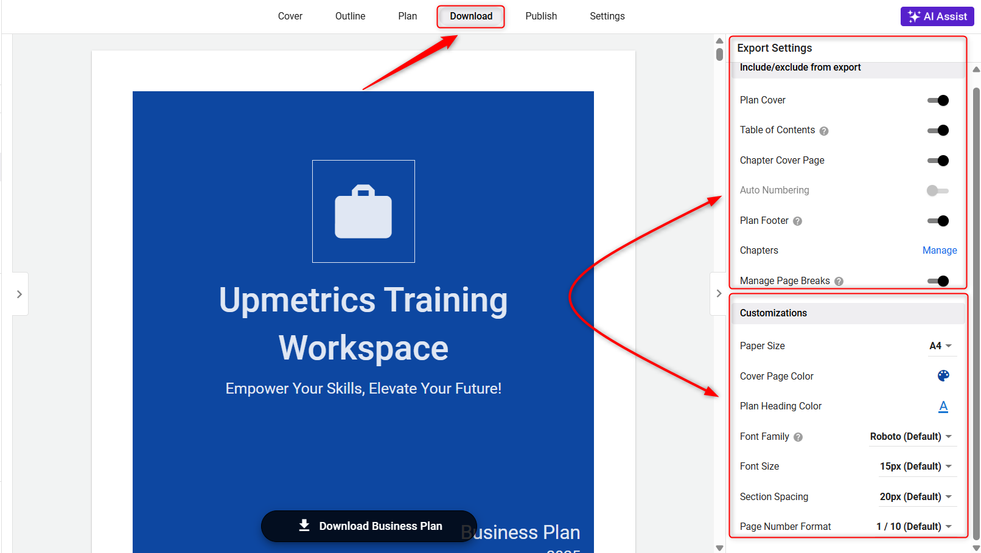
Task: Click settings panel scrollbar thumb
Action: 976,313
